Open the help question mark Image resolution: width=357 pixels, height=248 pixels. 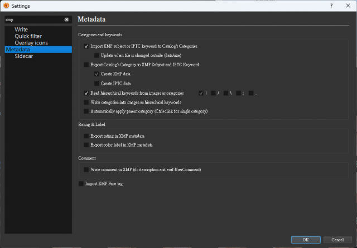(331, 6)
